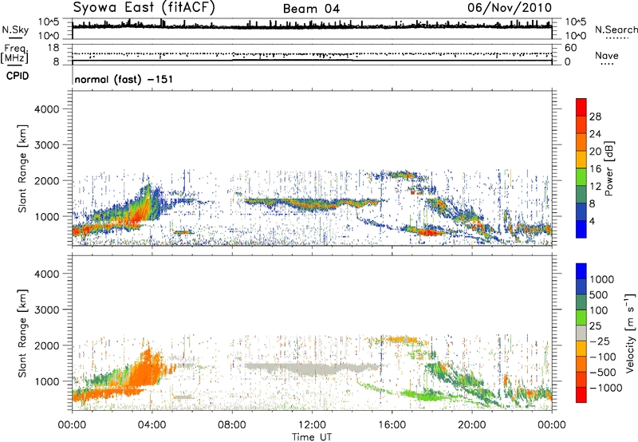Click the 'CPID' label
This screenshot has width=638, height=442.
(x=18, y=76)
